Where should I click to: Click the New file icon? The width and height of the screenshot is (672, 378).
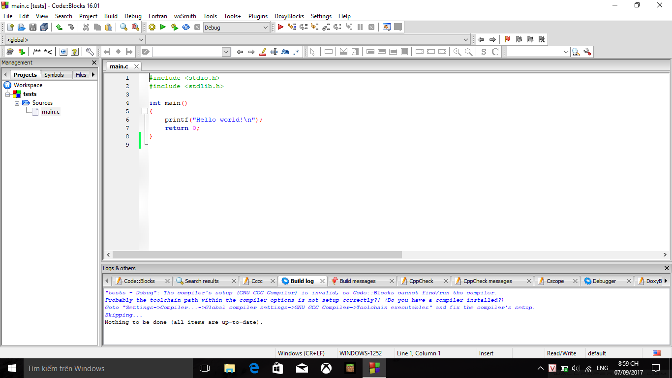tap(10, 28)
